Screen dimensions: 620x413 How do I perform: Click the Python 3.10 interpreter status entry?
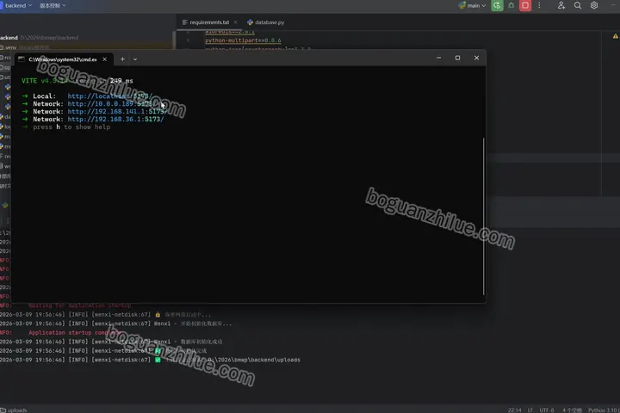point(604,410)
